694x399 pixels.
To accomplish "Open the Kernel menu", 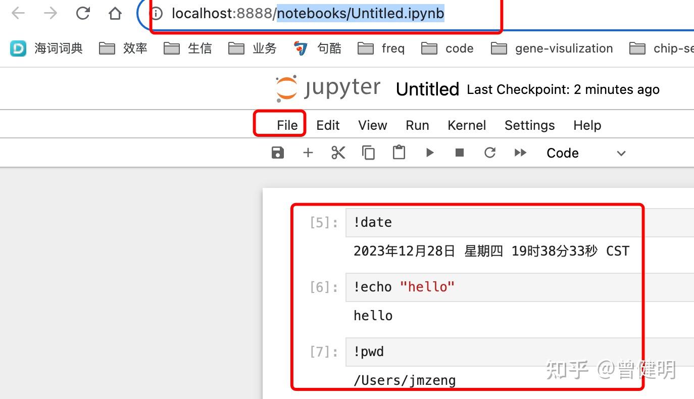I will [467, 125].
